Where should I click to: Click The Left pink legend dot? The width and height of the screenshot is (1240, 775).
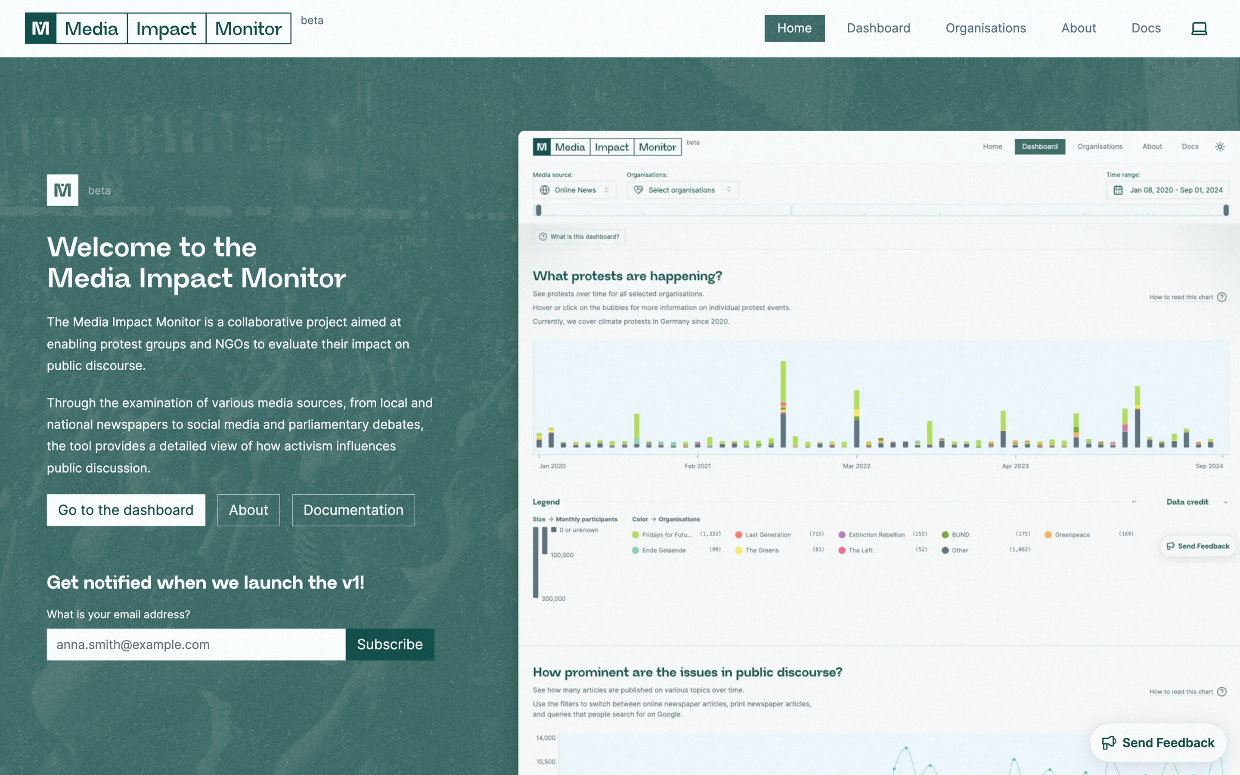(x=842, y=550)
